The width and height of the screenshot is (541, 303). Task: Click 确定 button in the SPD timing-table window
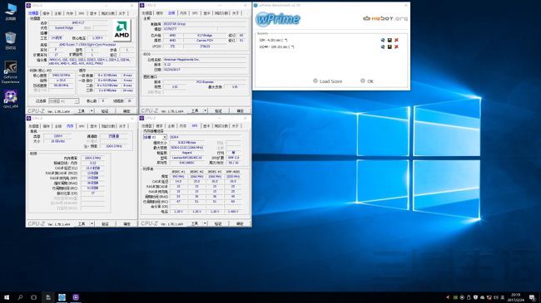point(240,223)
